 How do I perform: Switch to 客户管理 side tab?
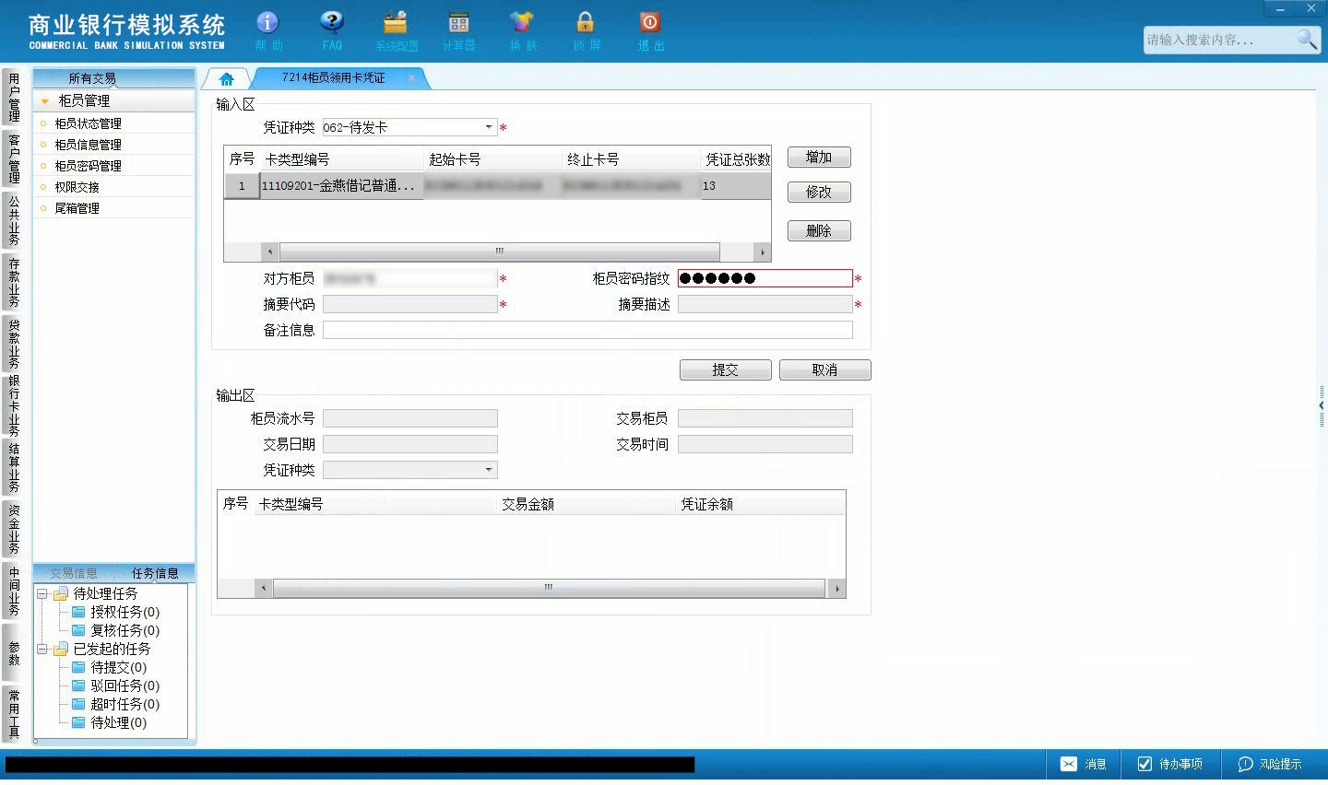(14, 158)
